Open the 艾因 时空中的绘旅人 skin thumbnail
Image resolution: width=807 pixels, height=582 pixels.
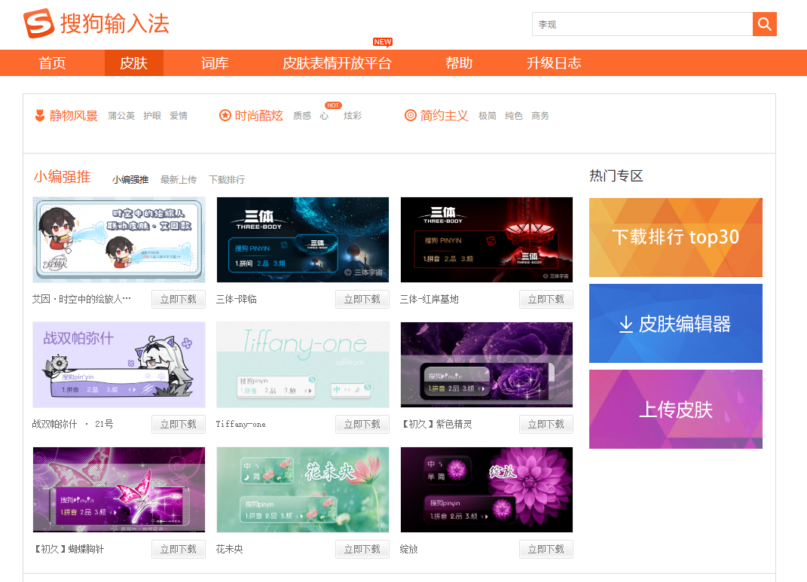pos(119,239)
